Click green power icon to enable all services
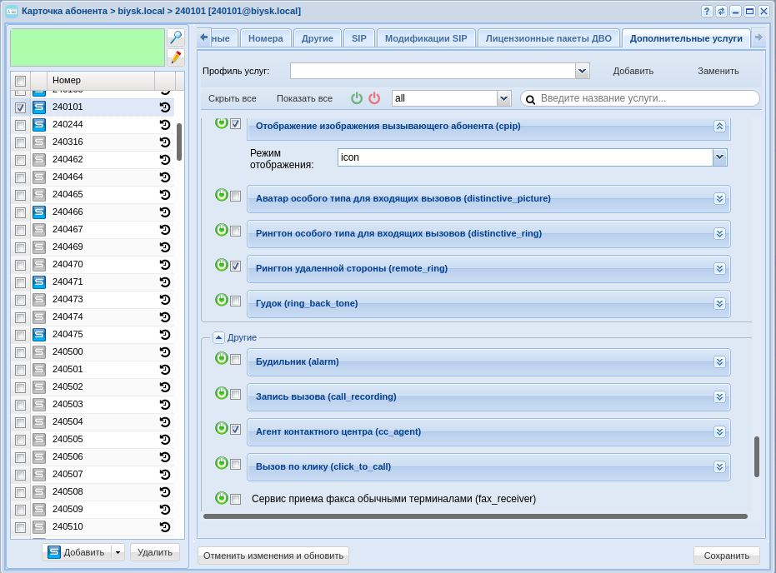This screenshot has height=573, width=776. (x=357, y=98)
